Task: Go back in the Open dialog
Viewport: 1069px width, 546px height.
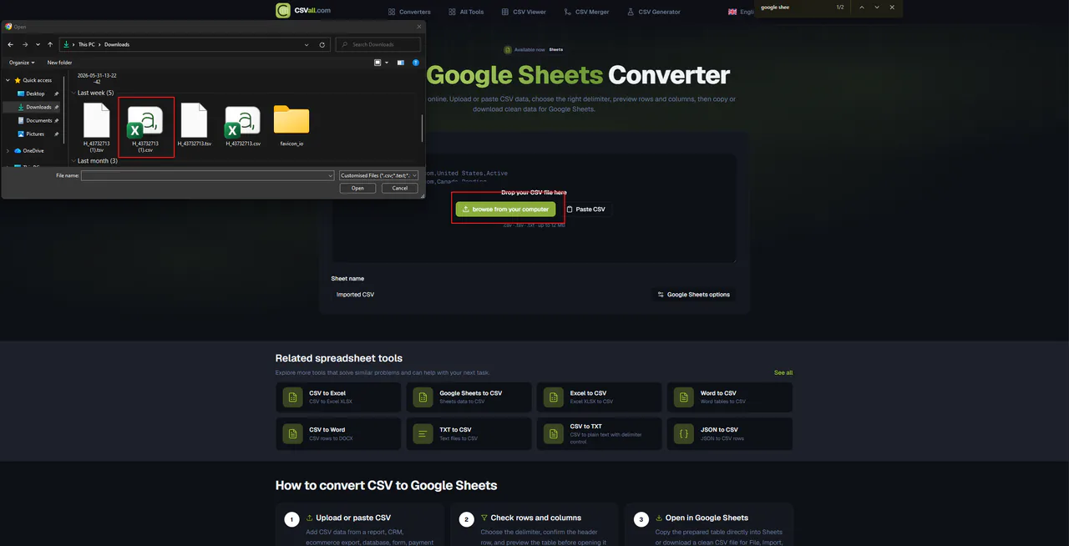Action: tap(10, 44)
